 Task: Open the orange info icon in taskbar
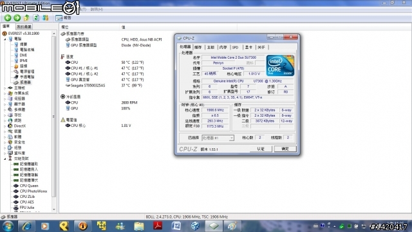click(83, 226)
